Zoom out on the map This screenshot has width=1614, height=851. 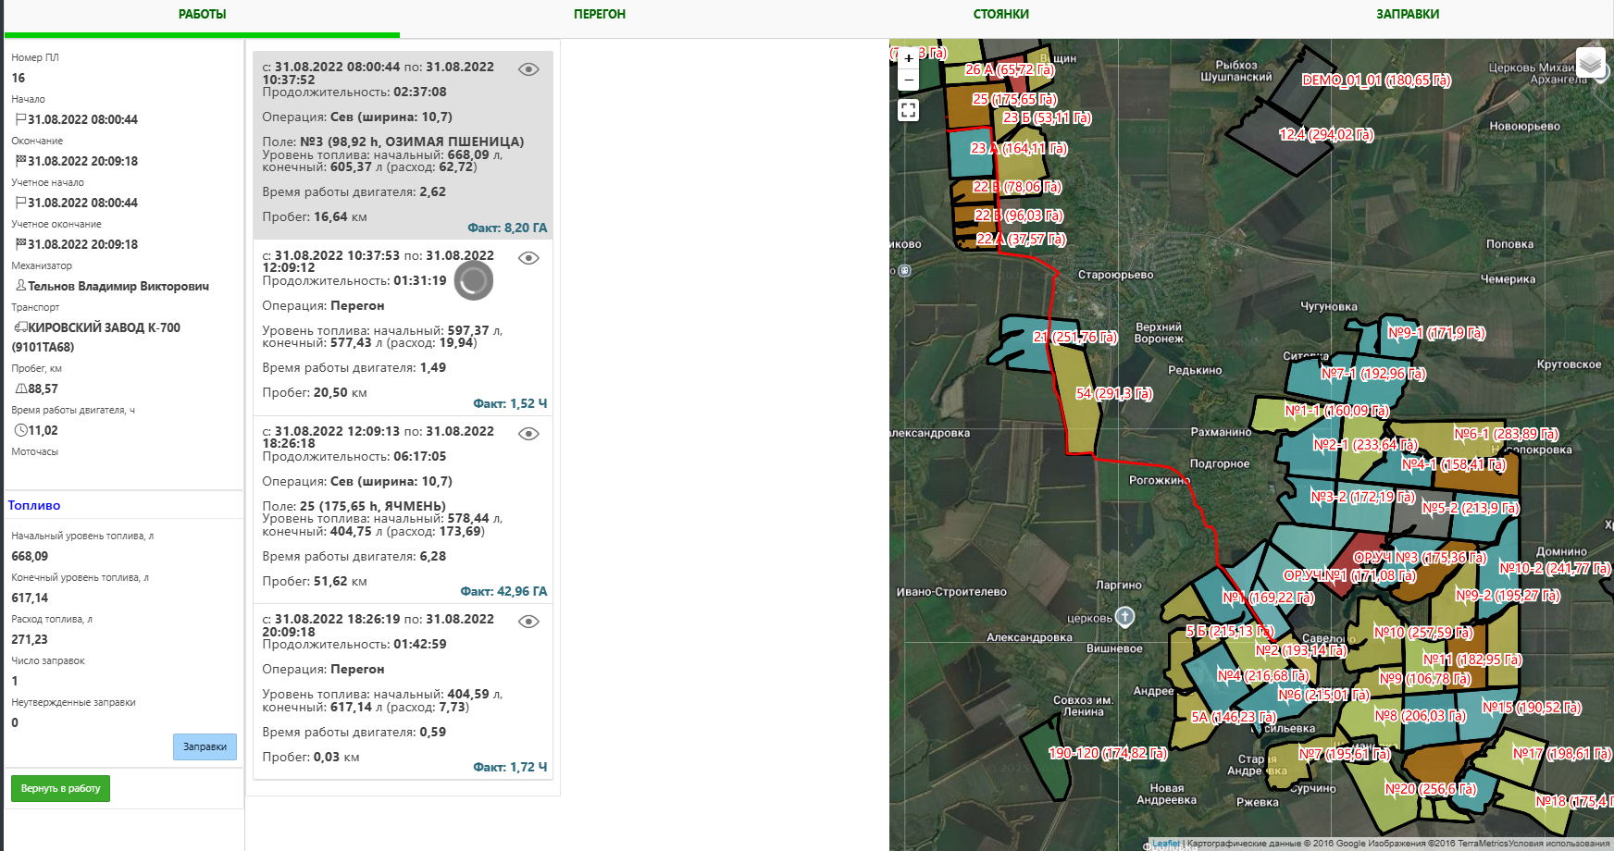909,80
